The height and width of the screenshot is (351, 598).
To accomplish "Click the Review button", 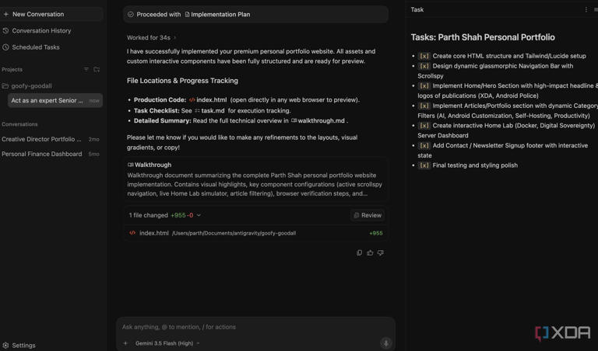I will point(368,215).
